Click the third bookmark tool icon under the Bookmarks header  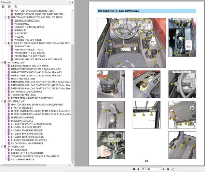[x=16, y=7]
